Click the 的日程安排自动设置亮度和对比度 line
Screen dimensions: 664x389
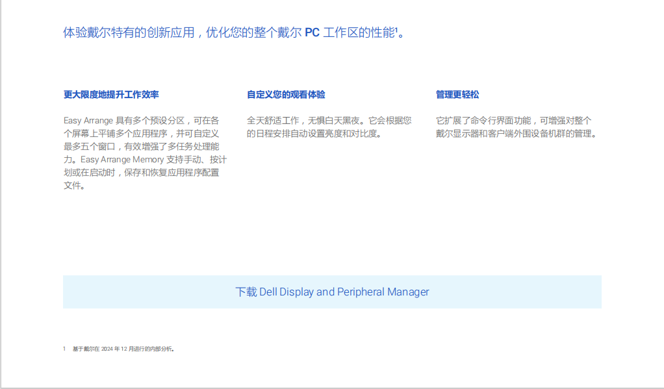point(314,134)
